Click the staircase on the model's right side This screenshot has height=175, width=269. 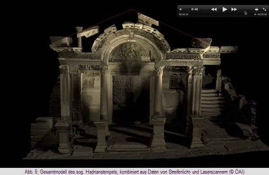tap(213, 103)
